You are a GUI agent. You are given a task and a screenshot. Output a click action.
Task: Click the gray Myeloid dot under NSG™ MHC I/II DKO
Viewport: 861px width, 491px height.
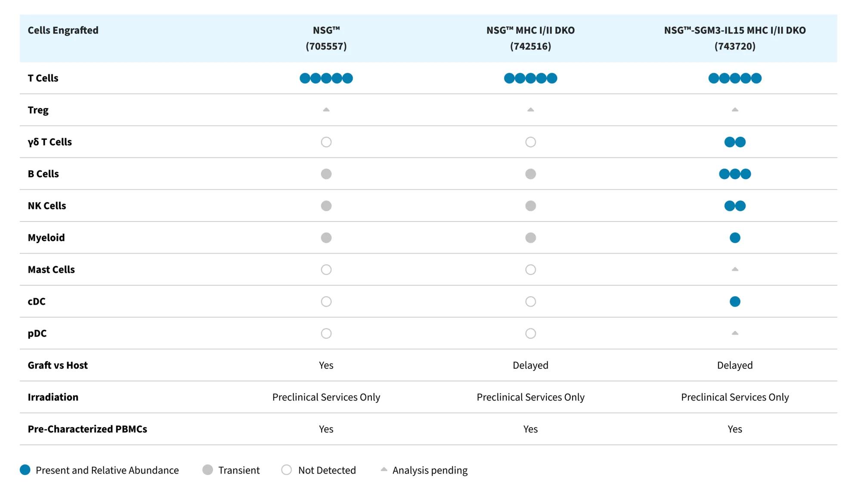[x=530, y=238]
